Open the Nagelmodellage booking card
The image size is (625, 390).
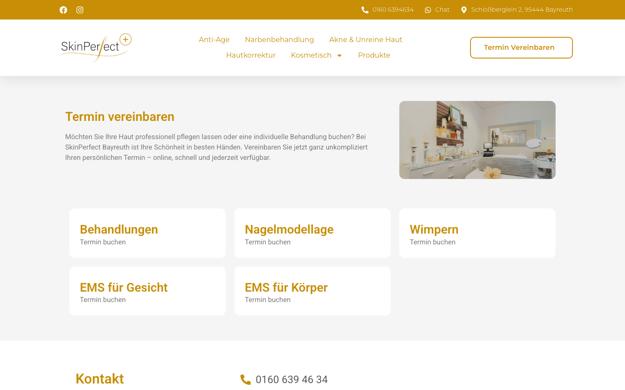[312, 233]
